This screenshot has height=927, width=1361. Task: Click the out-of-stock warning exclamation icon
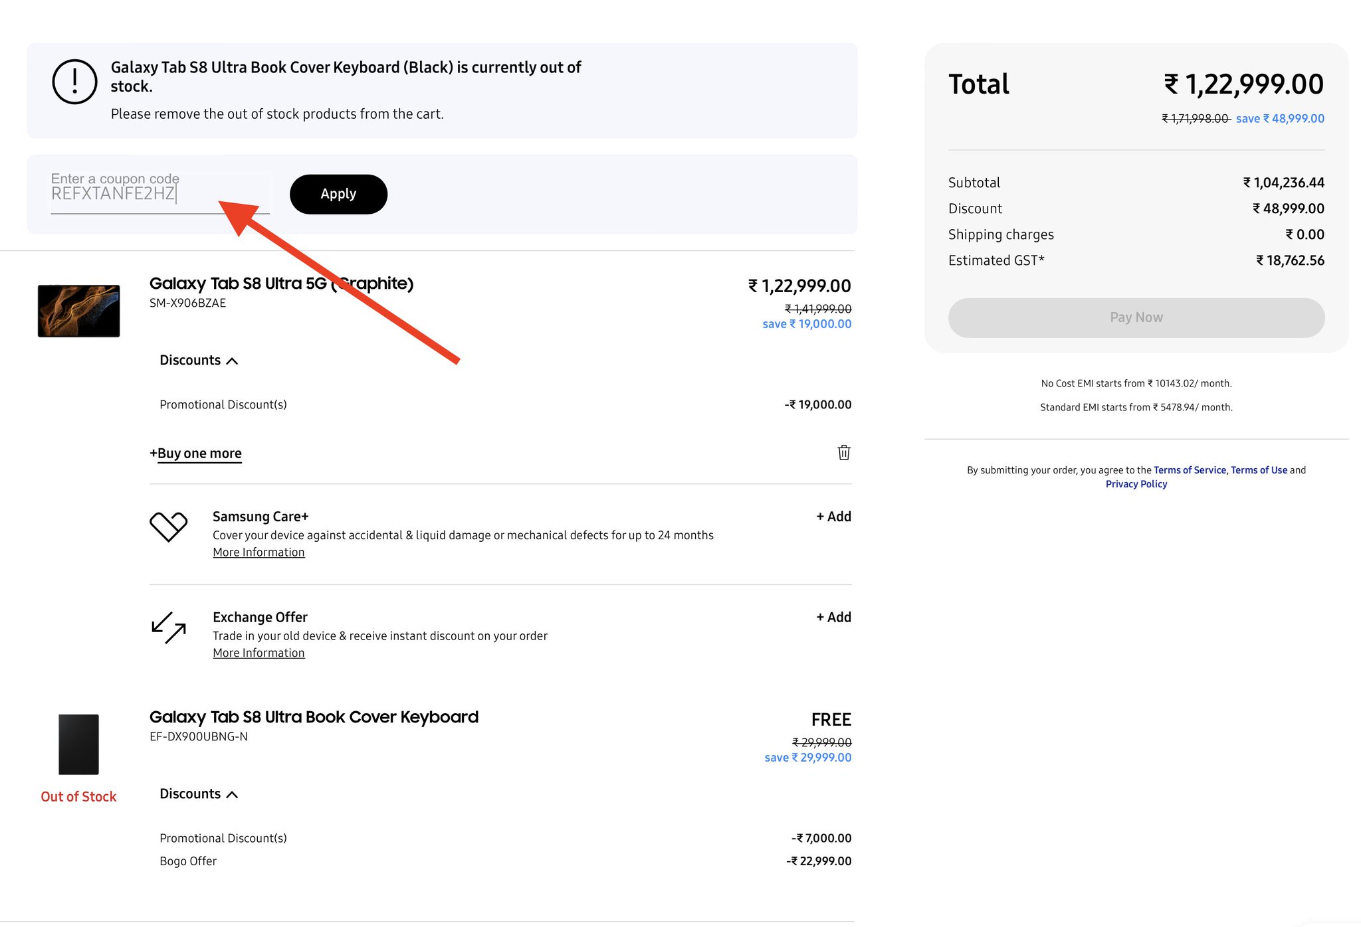click(x=74, y=82)
